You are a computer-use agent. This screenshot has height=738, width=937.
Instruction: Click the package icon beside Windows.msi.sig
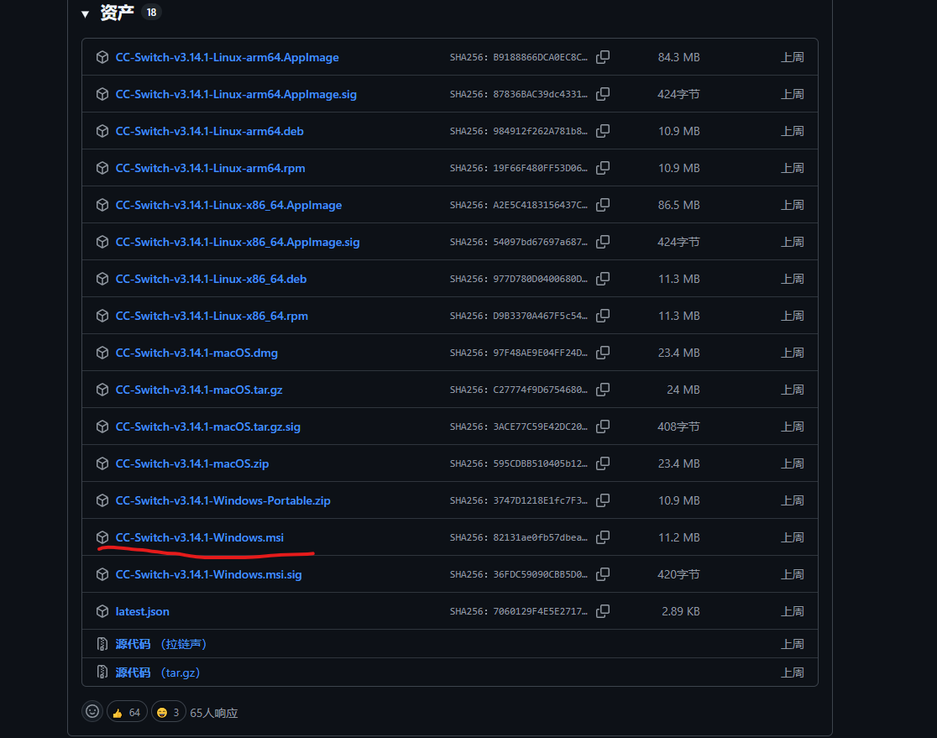pos(102,574)
